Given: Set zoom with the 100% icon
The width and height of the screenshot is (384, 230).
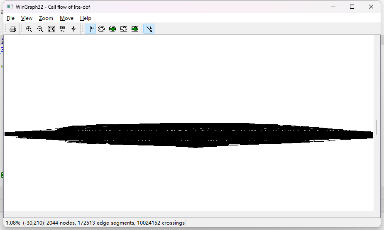Looking at the screenshot, I should click(x=62, y=29).
